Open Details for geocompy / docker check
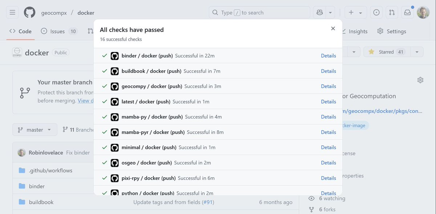Viewport: 436px width, 214px height. coord(328,86)
